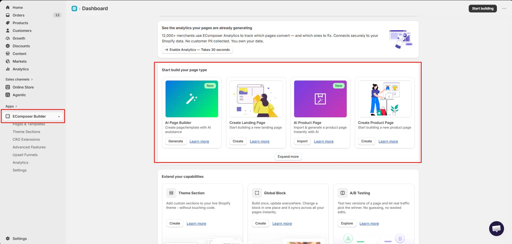
Task: Click the Start building button
Action: point(483,9)
